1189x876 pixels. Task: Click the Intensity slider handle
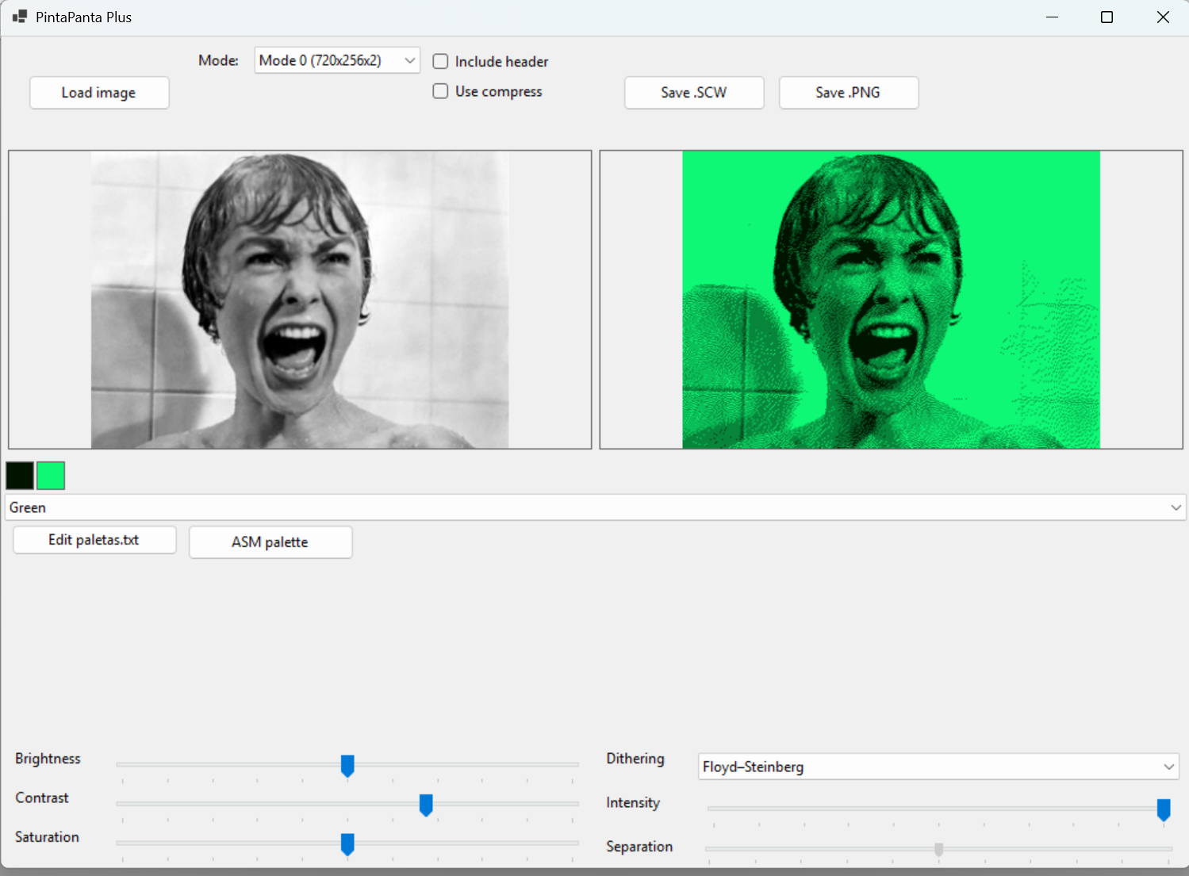tap(1164, 809)
